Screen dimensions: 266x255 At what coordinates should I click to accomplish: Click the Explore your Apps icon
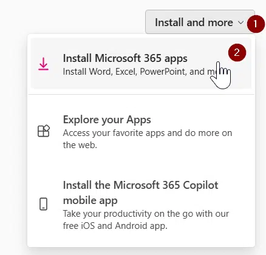[x=44, y=131]
